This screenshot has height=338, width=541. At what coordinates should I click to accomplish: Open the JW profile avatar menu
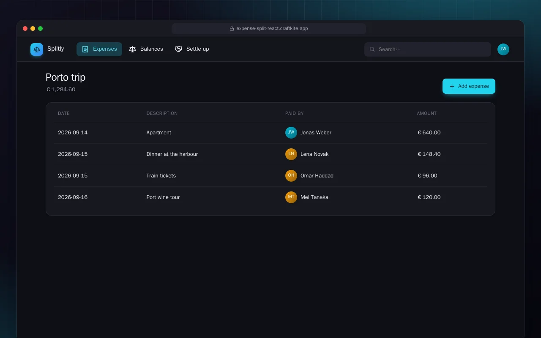point(503,49)
